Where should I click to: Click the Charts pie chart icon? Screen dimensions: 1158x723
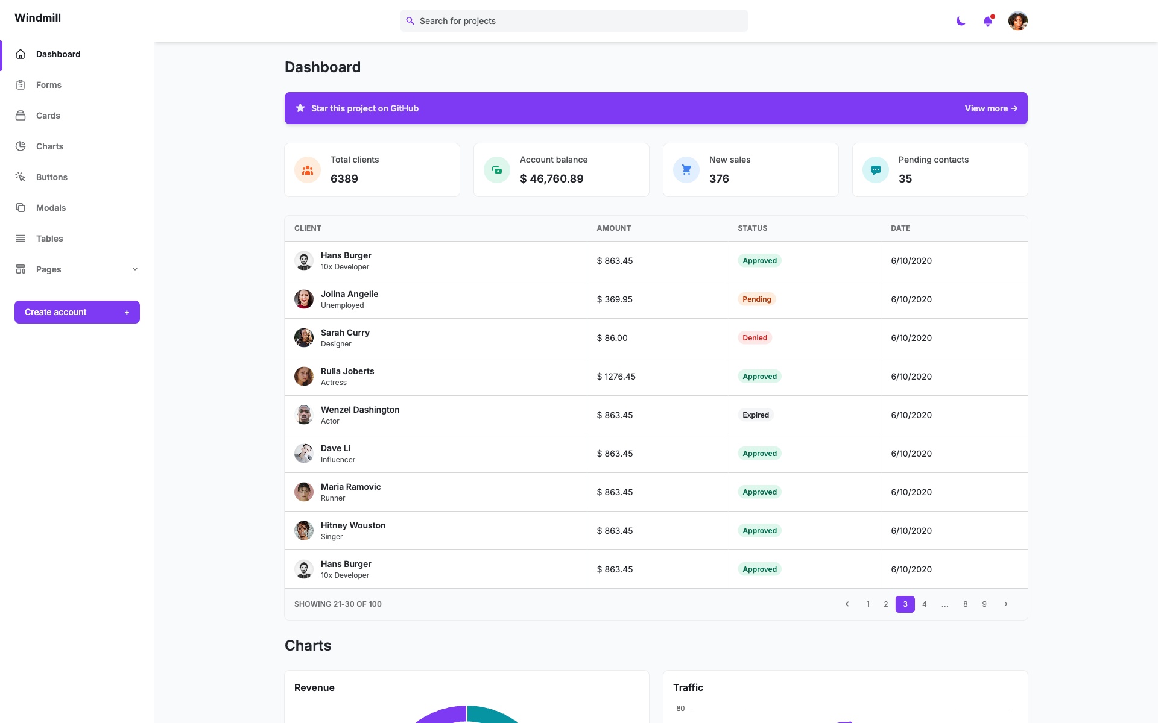[21, 146]
